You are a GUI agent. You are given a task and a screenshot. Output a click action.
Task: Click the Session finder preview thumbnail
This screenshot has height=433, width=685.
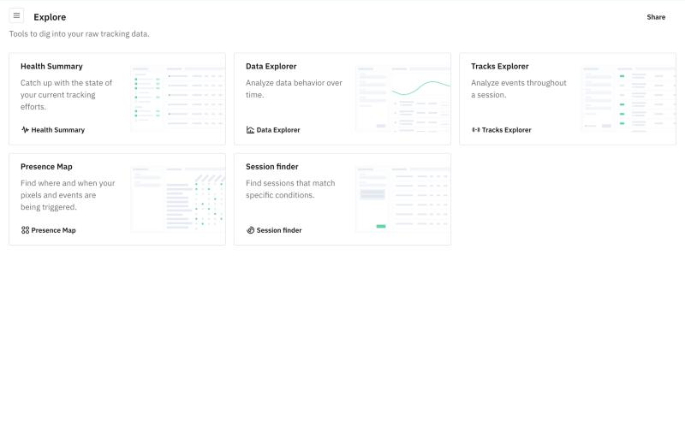[x=403, y=199]
